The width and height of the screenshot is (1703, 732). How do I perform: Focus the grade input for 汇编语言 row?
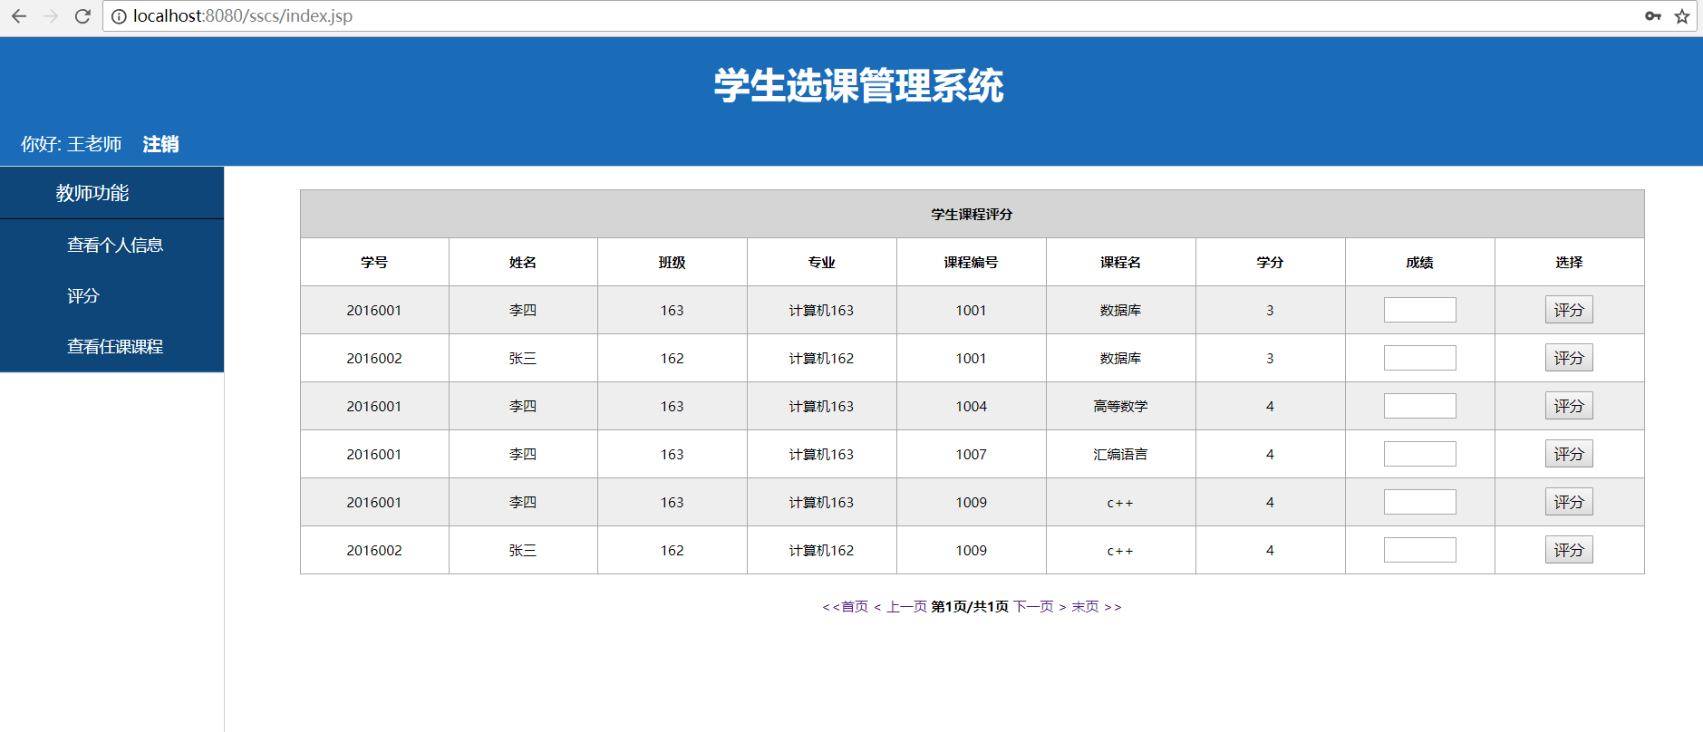pyautogui.click(x=1419, y=454)
